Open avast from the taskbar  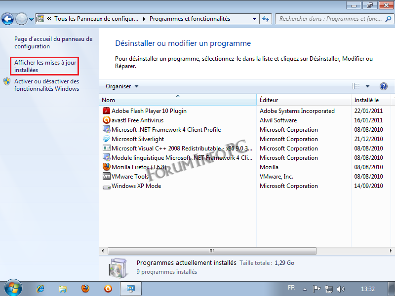click(108, 289)
